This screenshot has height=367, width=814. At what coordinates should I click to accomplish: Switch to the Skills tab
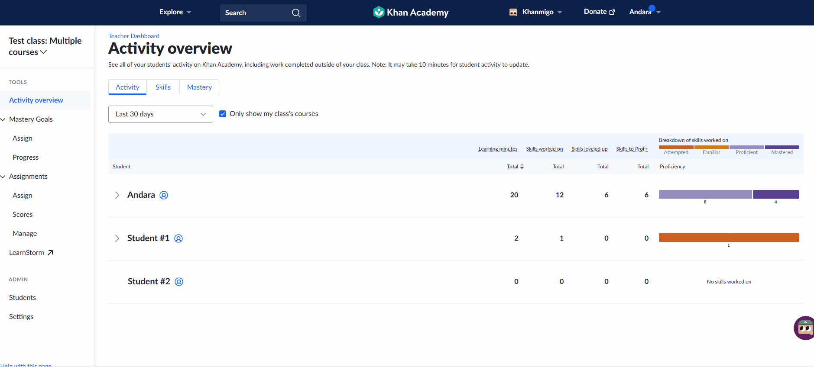click(163, 87)
